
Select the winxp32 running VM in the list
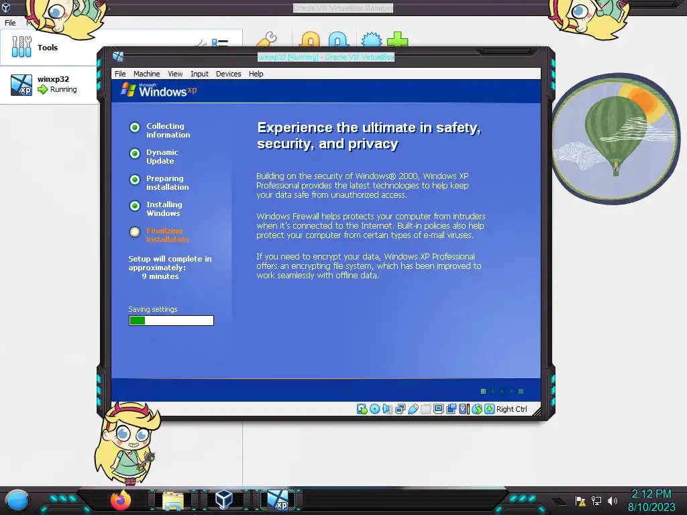(48, 84)
